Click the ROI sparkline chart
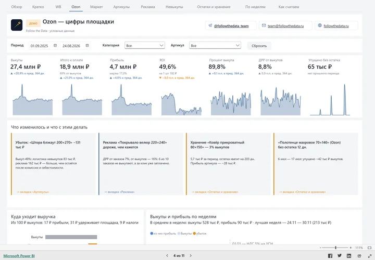375x260 pixels. click(181, 104)
